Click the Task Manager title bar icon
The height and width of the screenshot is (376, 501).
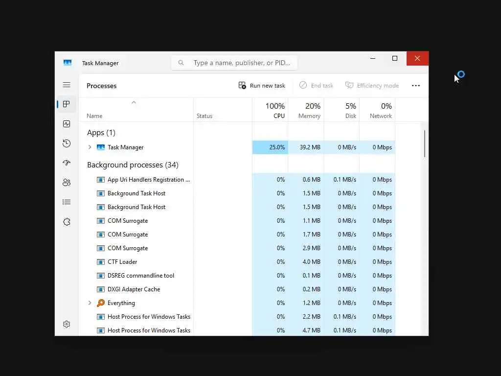coord(68,63)
